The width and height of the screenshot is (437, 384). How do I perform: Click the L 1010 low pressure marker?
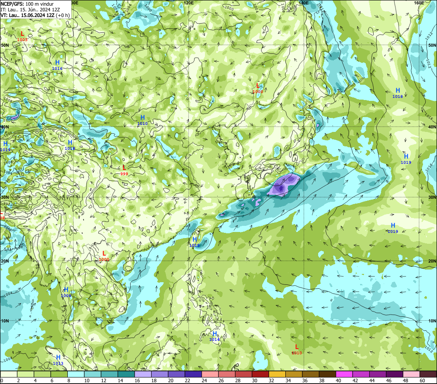coord(297,349)
